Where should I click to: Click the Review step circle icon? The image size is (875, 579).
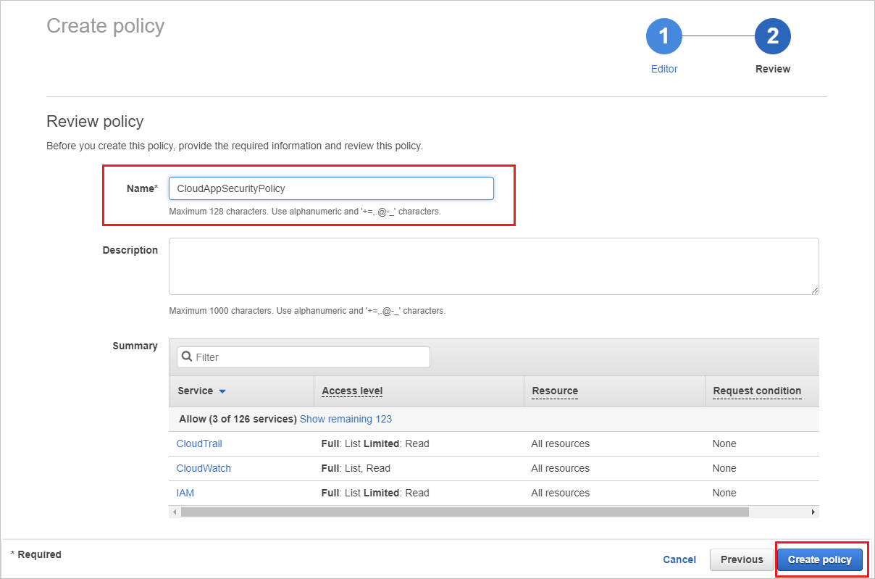tap(772, 36)
